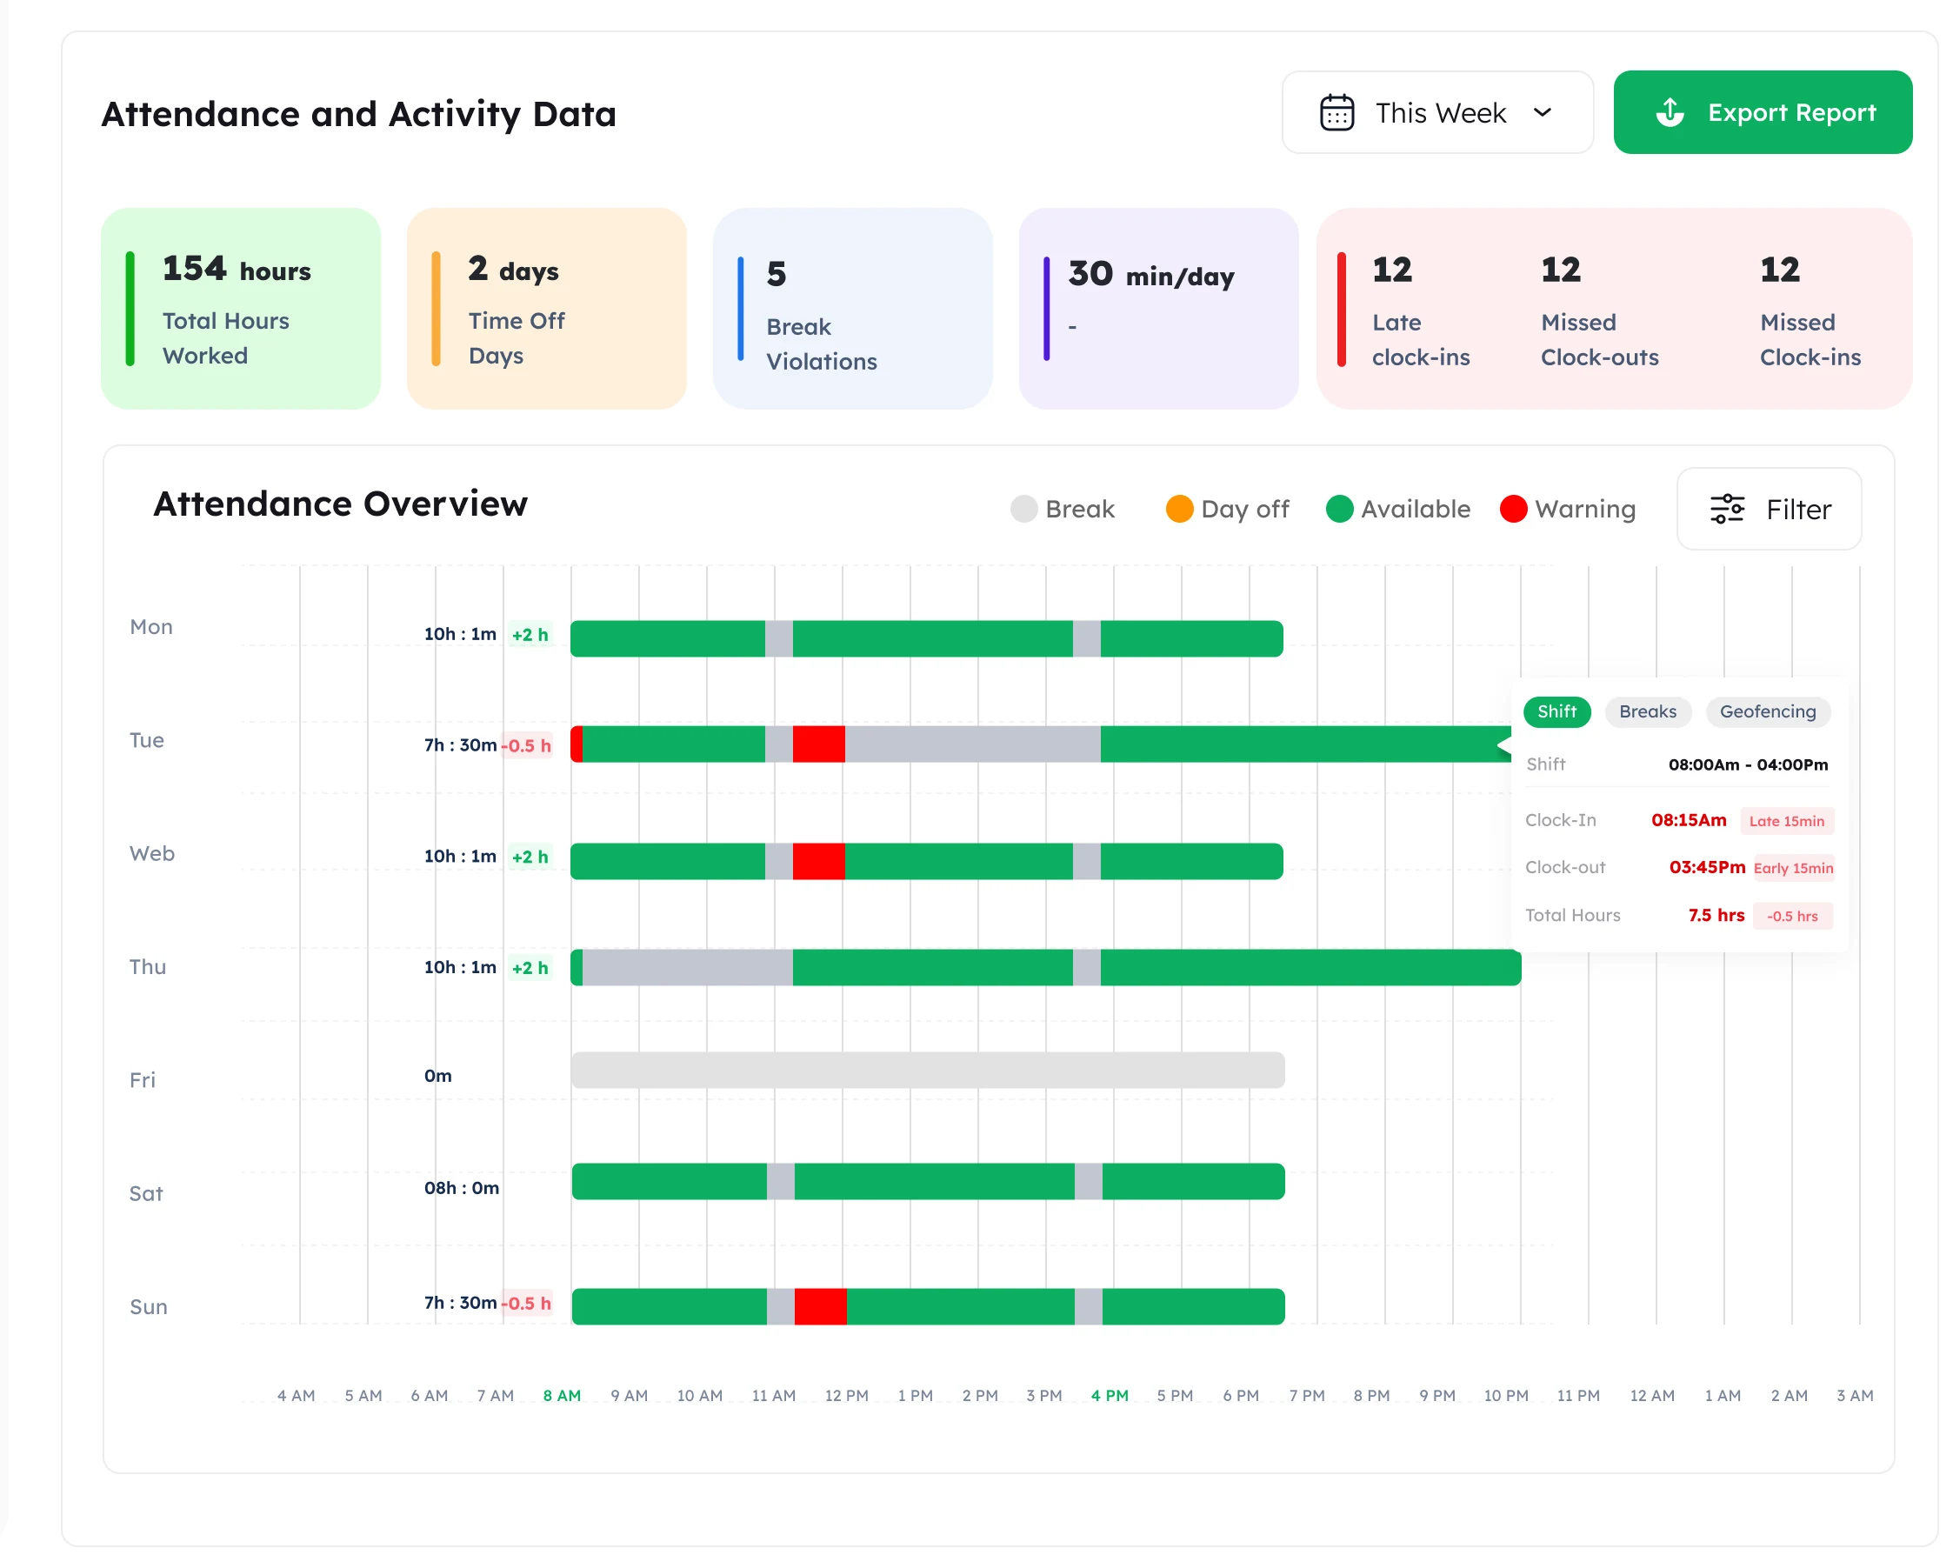Click the export upload icon
Viewport: 1953px width, 1555px height.
click(x=1670, y=112)
